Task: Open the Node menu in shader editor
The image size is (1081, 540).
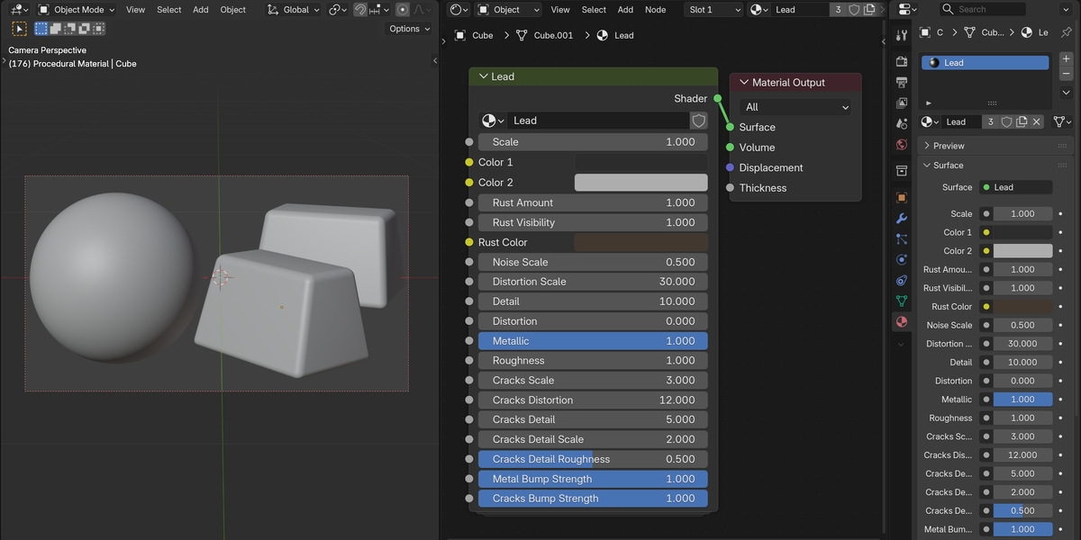Action: click(x=656, y=10)
